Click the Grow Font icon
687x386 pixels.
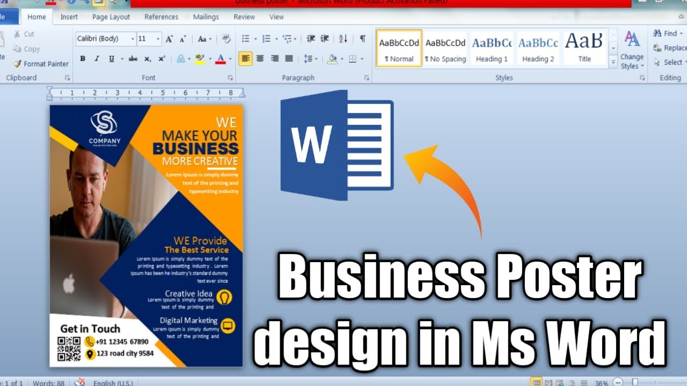coord(169,39)
